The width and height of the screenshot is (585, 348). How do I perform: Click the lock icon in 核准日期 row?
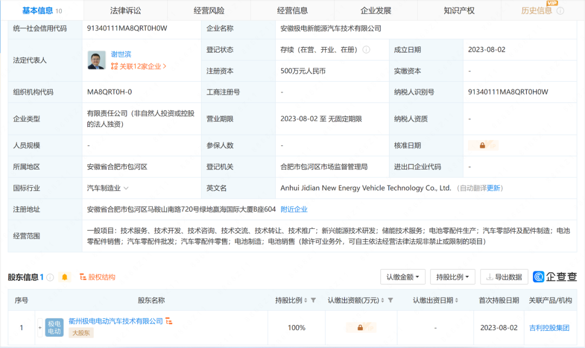coord(483,145)
